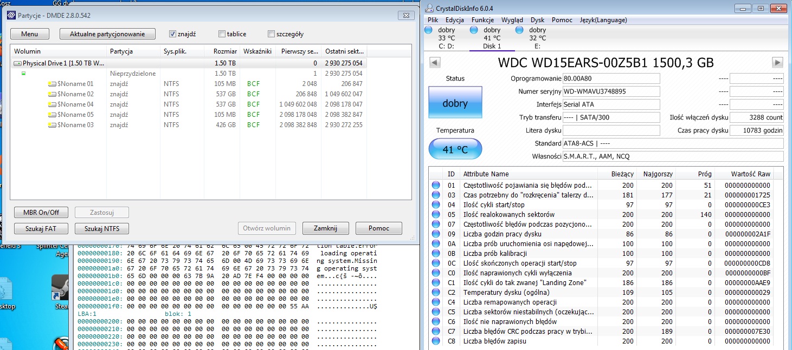Screen dimensions: 792x350
Task: Enable the szczegóły checkbox
Action: click(x=272, y=34)
